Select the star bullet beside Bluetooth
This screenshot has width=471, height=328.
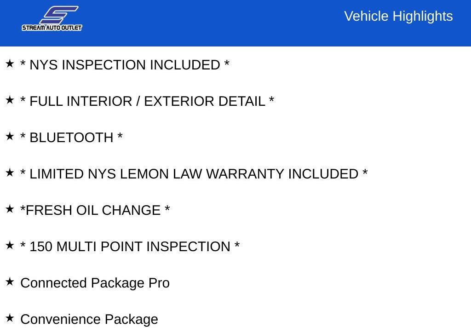coord(10,136)
